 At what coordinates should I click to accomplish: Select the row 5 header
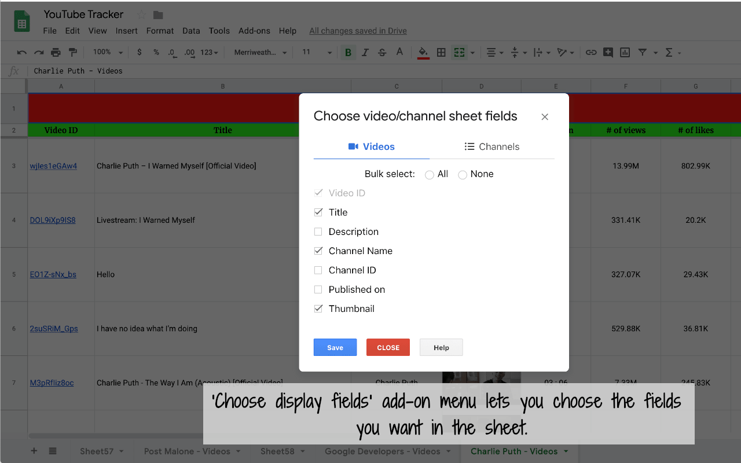14,274
